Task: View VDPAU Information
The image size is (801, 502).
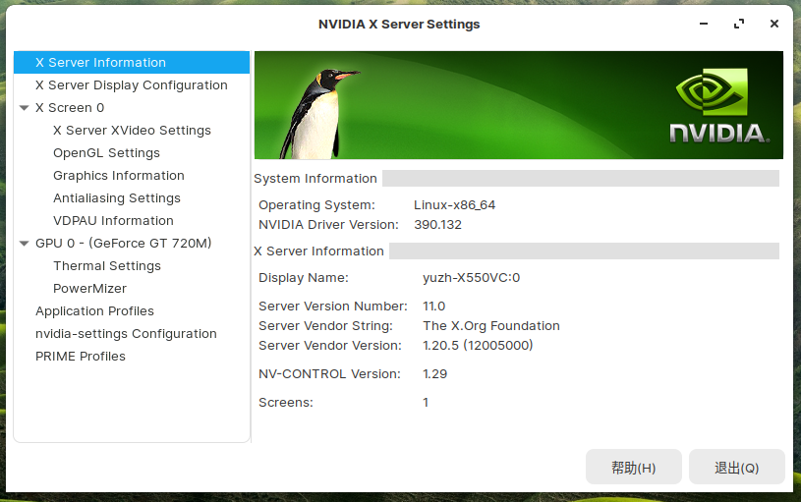Action: click(x=113, y=221)
